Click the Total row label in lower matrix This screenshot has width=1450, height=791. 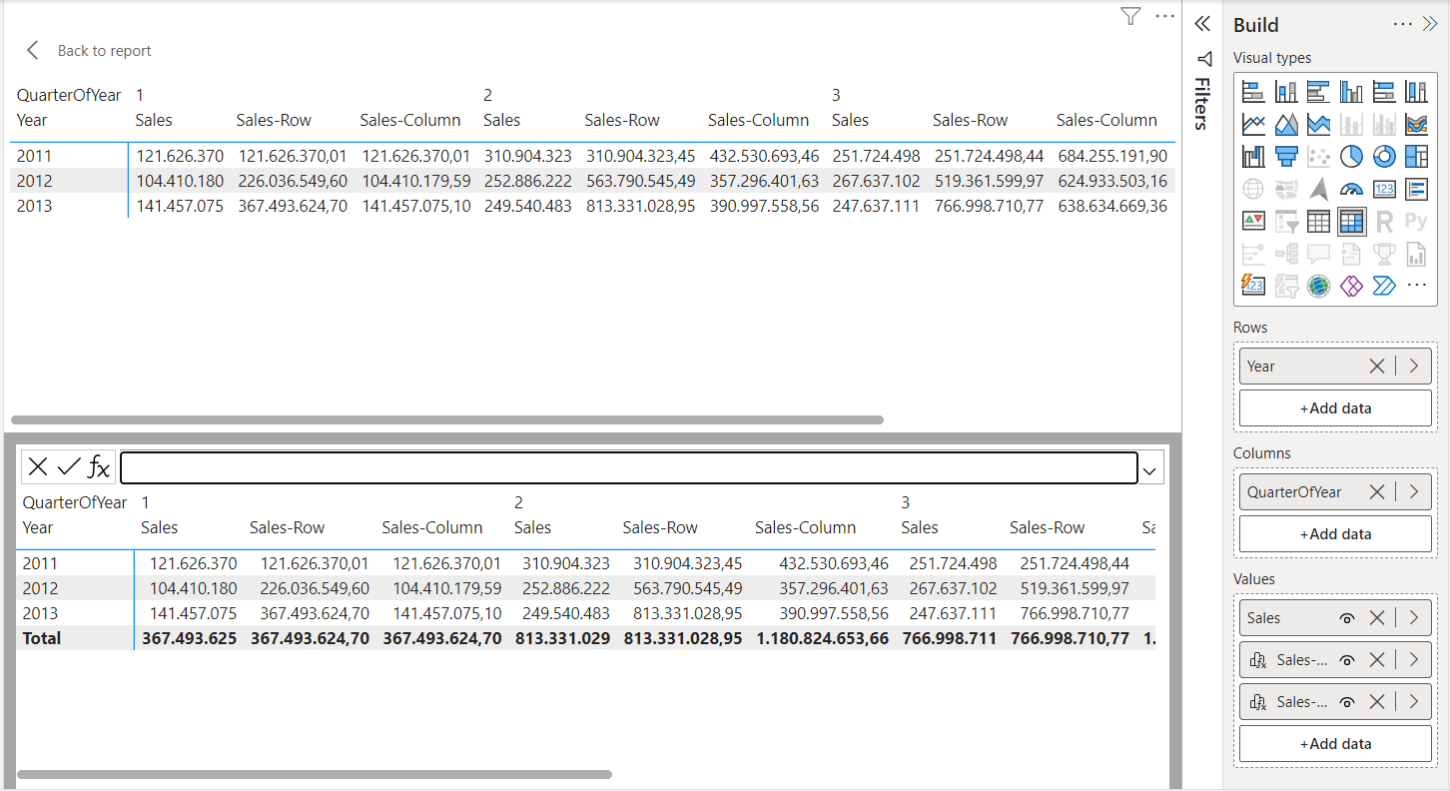(42, 638)
